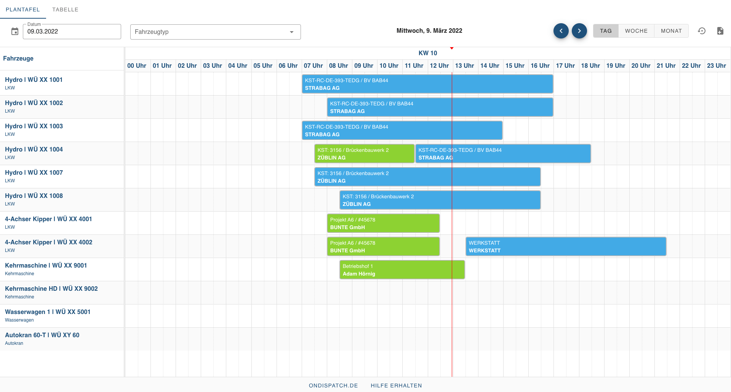731x392 pixels.
Task: Click HILFE ERHALTEN link
Action: (396, 386)
